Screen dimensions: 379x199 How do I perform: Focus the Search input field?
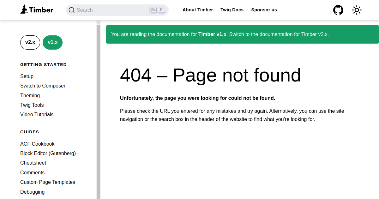[x=117, y=10]
